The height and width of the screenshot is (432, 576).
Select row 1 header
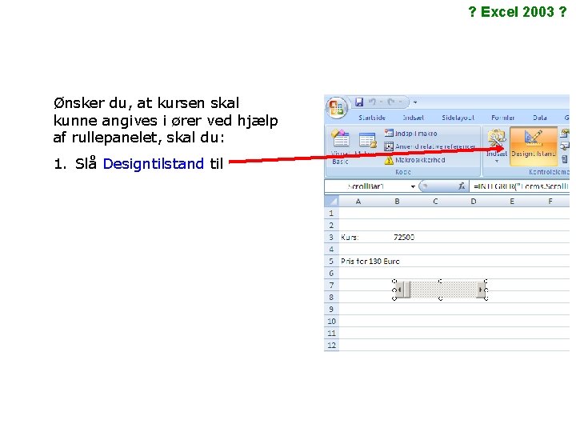coord(332,213)
